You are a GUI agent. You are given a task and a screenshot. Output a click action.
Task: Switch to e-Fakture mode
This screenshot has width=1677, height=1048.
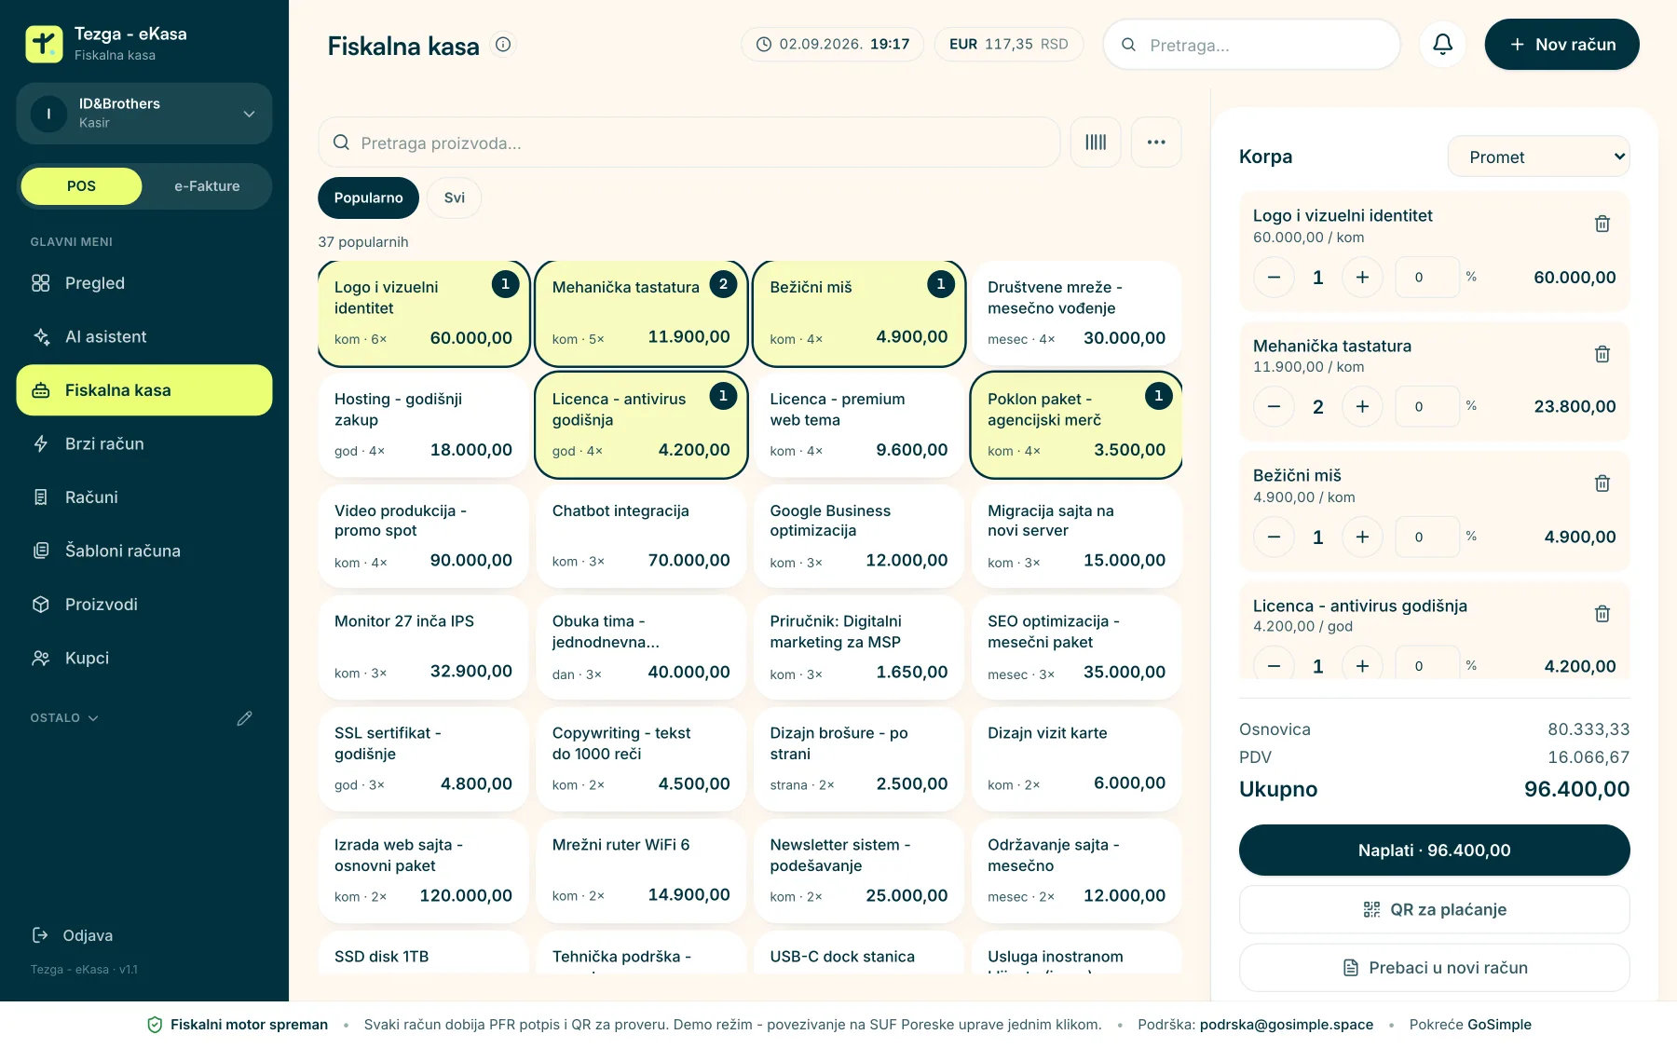[207, 186]
